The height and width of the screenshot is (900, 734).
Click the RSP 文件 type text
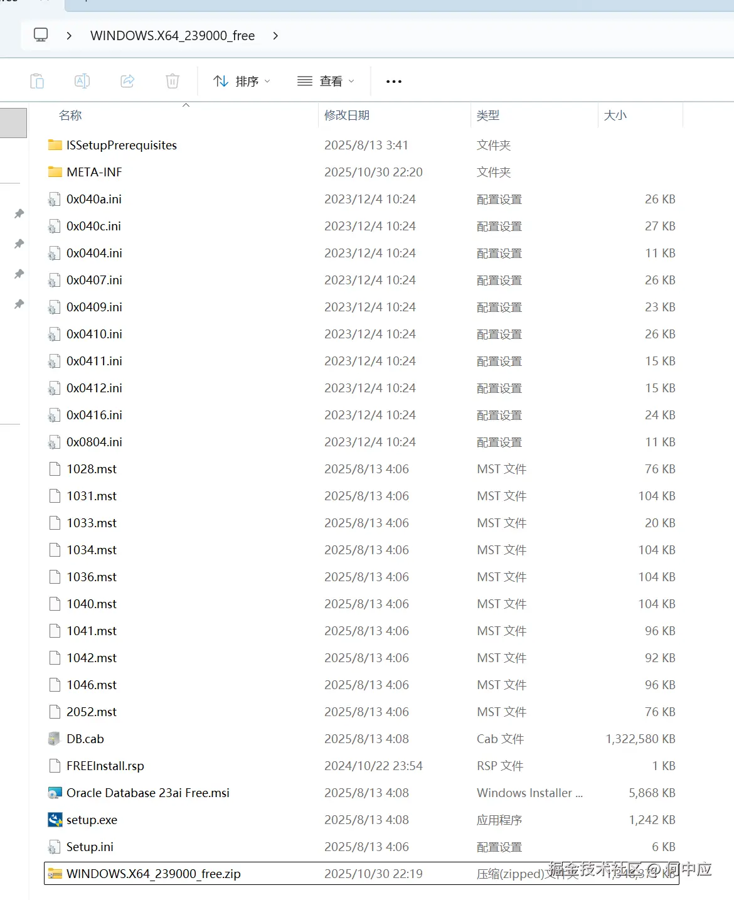pos(500,766)
